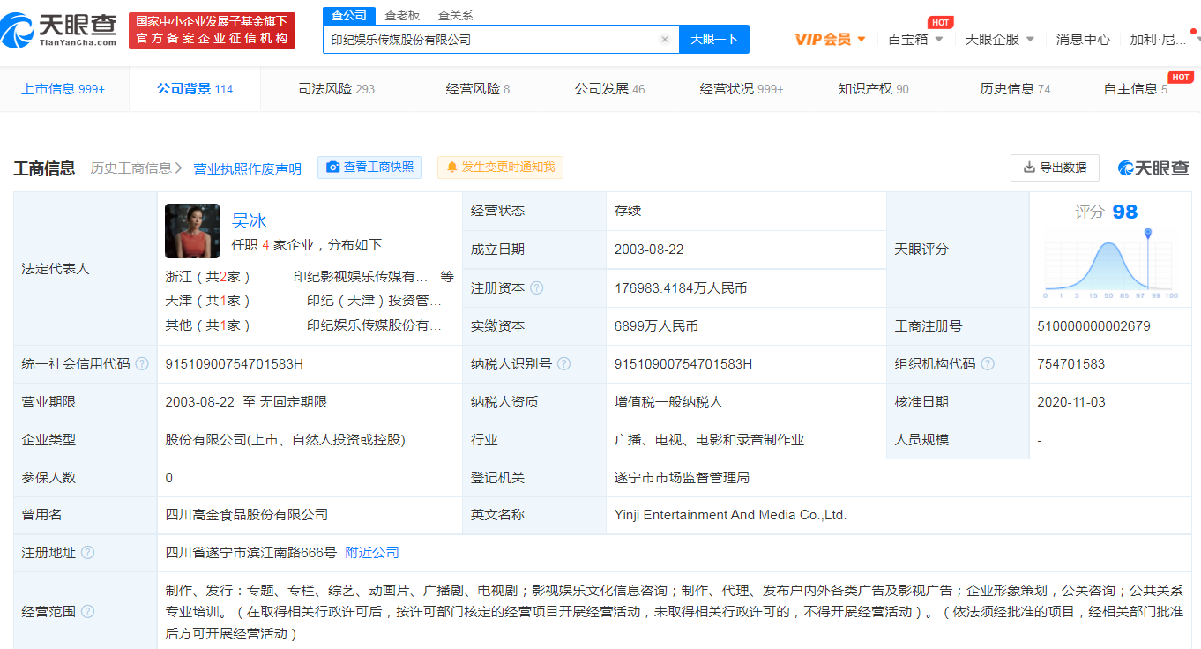This screenshot has height=649, width=1201.
Task: Click the help icon next to 组织机构代码
Action: 988,364
